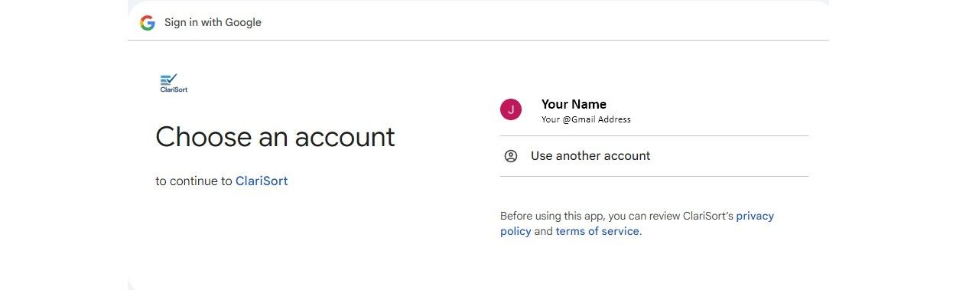Click the word 'review' in the disclaimer

654,217
